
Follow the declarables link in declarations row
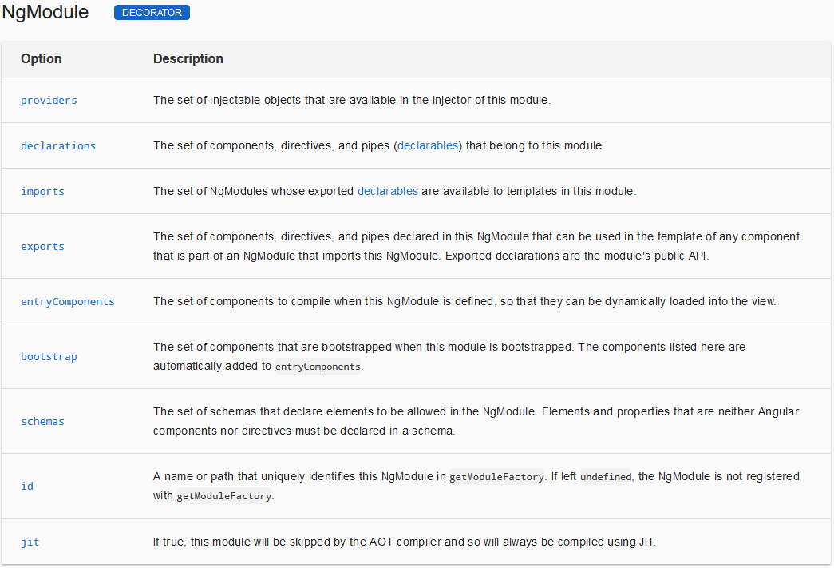pyautogui.click(x=428, y=145)
